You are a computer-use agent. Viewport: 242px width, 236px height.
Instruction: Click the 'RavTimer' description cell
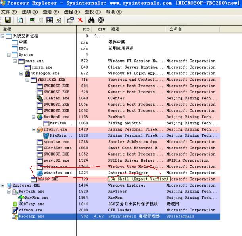click(117, 192)
